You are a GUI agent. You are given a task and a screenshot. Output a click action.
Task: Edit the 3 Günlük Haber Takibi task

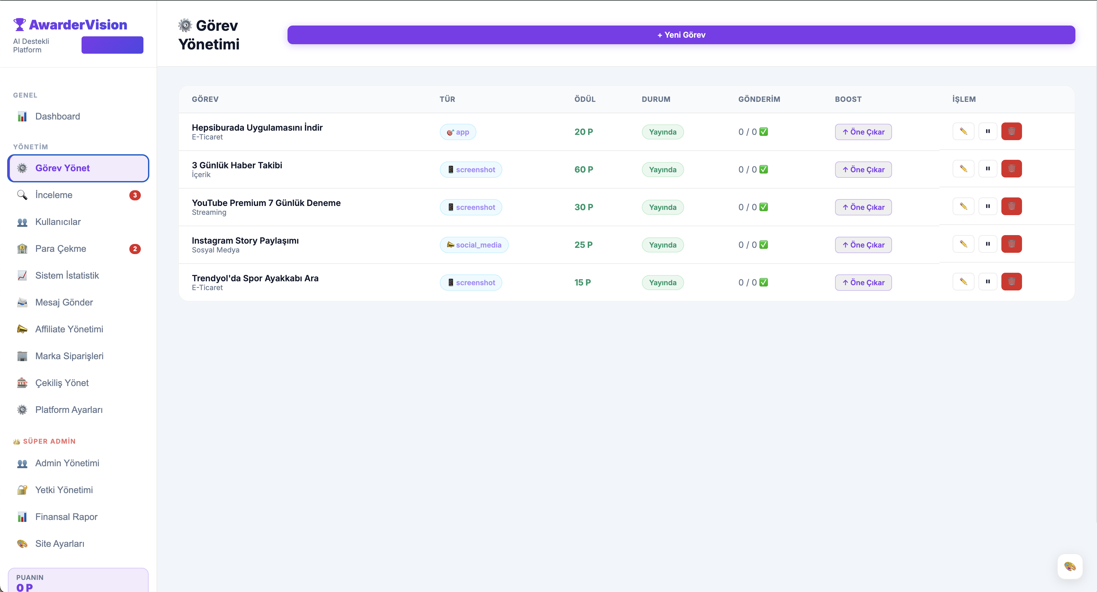pyautogui.click(x=963, y=169)
